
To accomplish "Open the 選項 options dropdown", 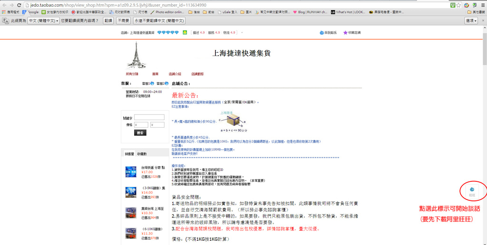I will point(471,20).
